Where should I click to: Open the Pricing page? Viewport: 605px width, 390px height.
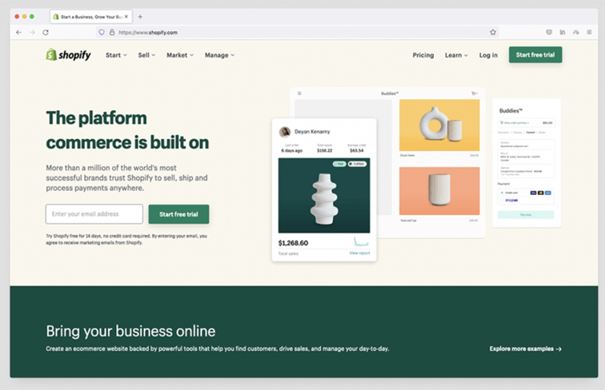(x=423, y=55)
